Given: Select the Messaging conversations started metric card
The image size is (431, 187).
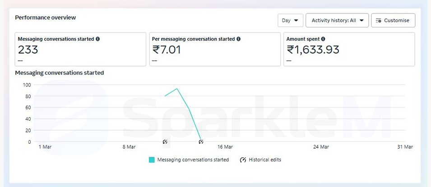Looking at the screenshot, I should (80, 49).
